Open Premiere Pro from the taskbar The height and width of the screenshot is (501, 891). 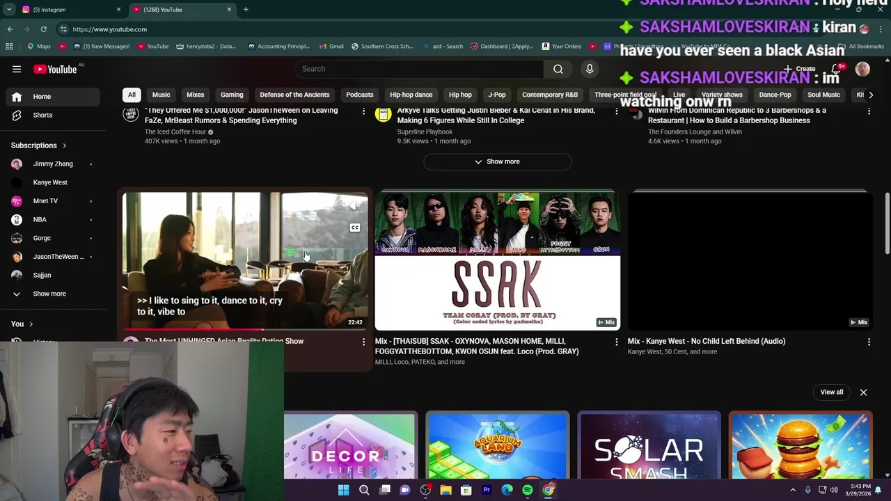(x=487, y=490)
